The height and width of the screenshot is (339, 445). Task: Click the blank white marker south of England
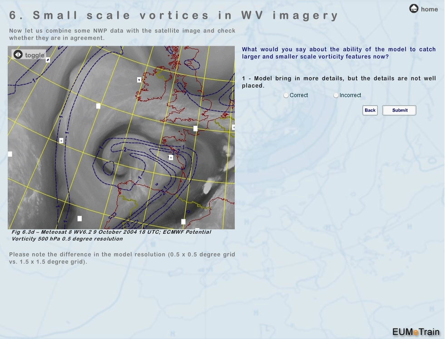[x=195, y=128]
